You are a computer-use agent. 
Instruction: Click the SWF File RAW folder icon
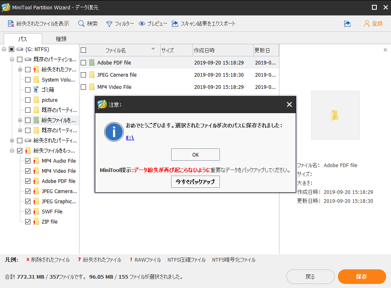coord(36,211)
